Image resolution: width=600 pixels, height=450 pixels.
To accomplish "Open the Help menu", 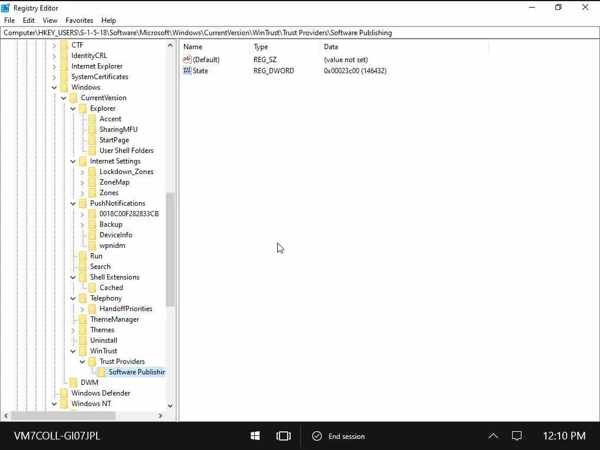I will pyautogui.click(x=108, y=21).
